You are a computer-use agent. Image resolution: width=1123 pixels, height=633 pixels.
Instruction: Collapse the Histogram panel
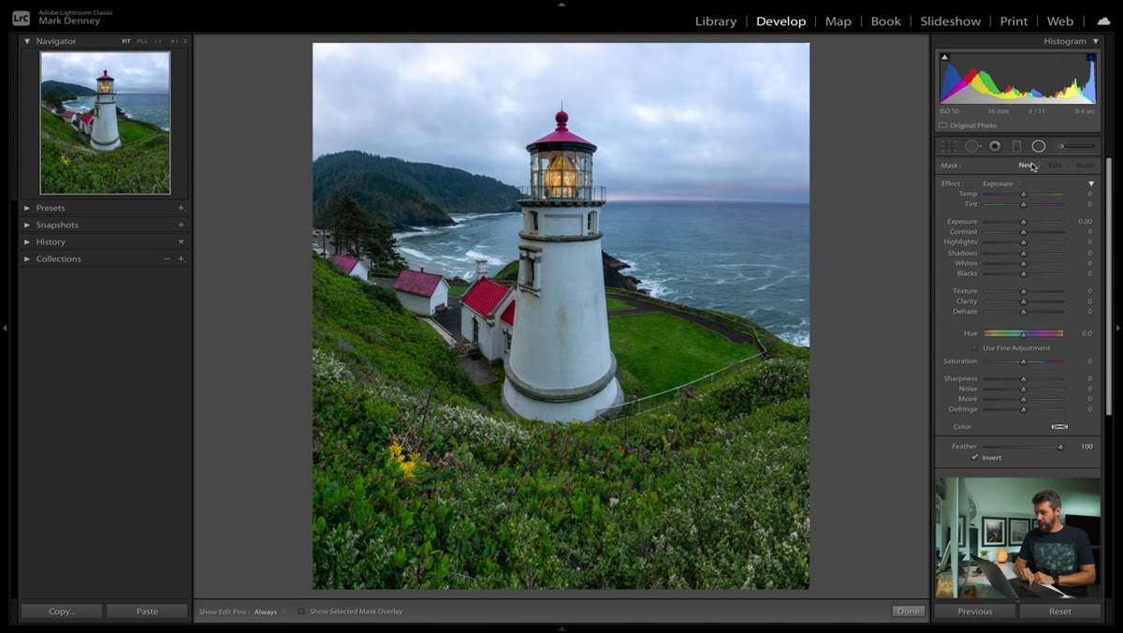(1096, 41)
